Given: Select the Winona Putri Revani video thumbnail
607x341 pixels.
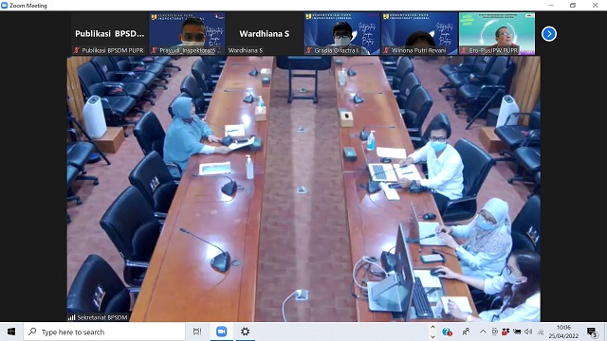Looking at the screenshot, I should 419,34.
